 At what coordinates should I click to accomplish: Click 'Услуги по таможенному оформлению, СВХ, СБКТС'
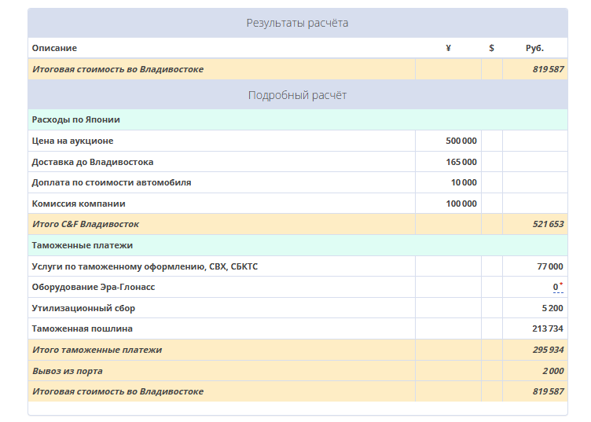[x=145, y=266]
